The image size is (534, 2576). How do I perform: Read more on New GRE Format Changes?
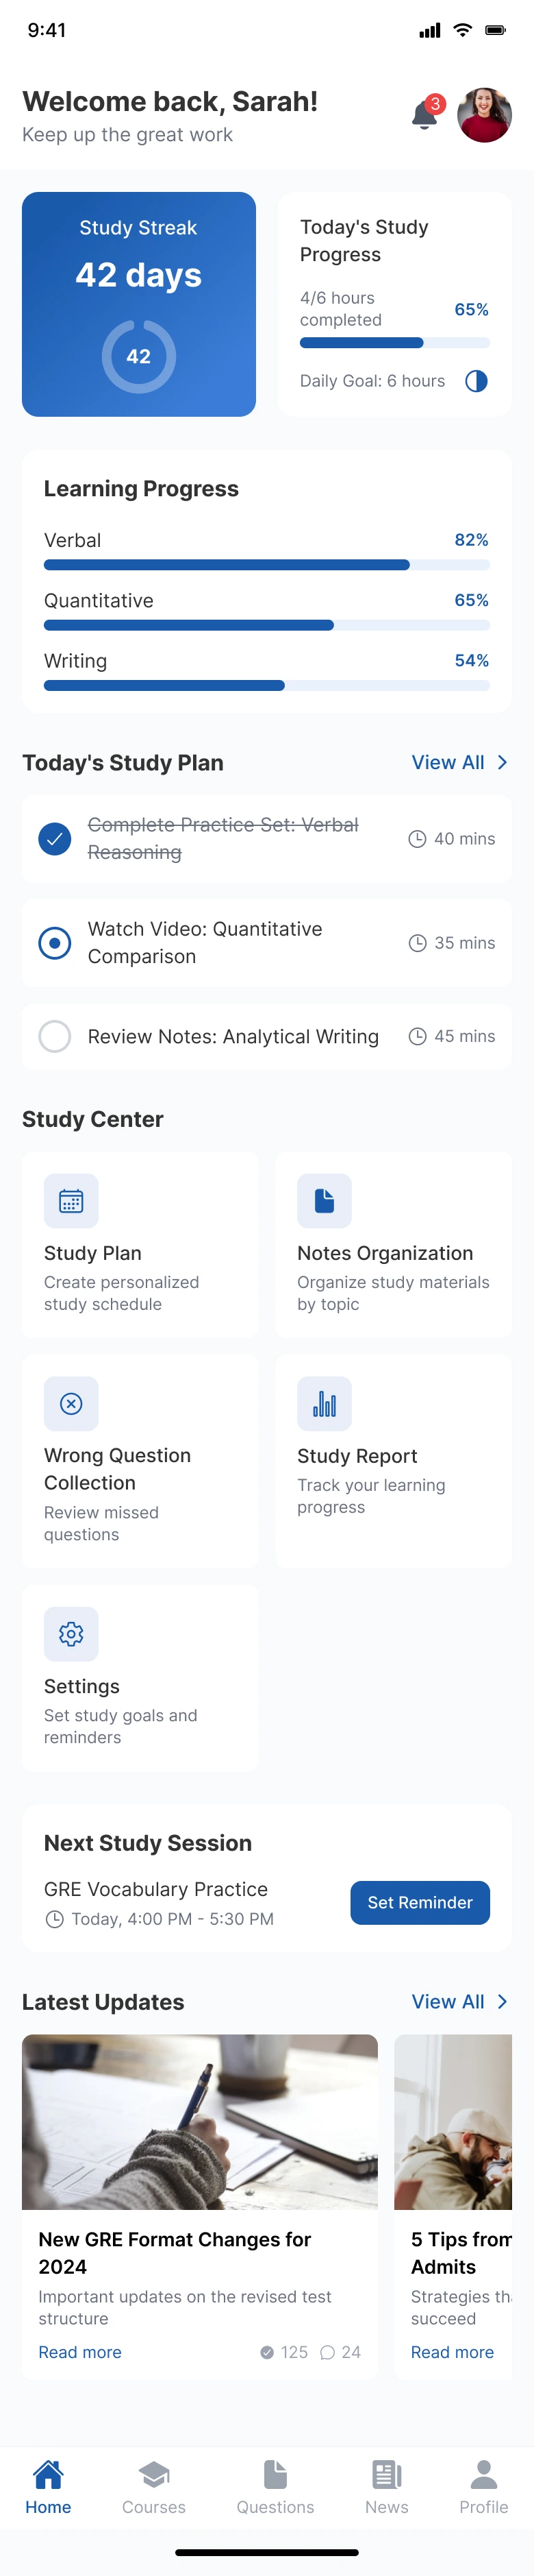(80, 2352)
